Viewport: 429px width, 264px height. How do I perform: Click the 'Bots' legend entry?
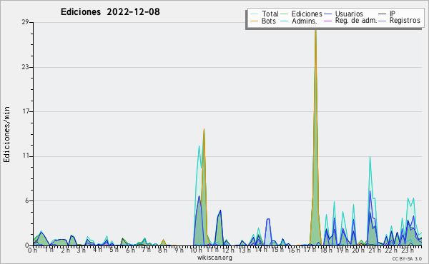coord(268,21)
